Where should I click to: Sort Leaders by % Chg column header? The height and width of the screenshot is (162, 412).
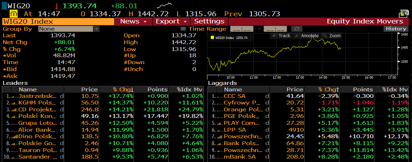(116, 90)
